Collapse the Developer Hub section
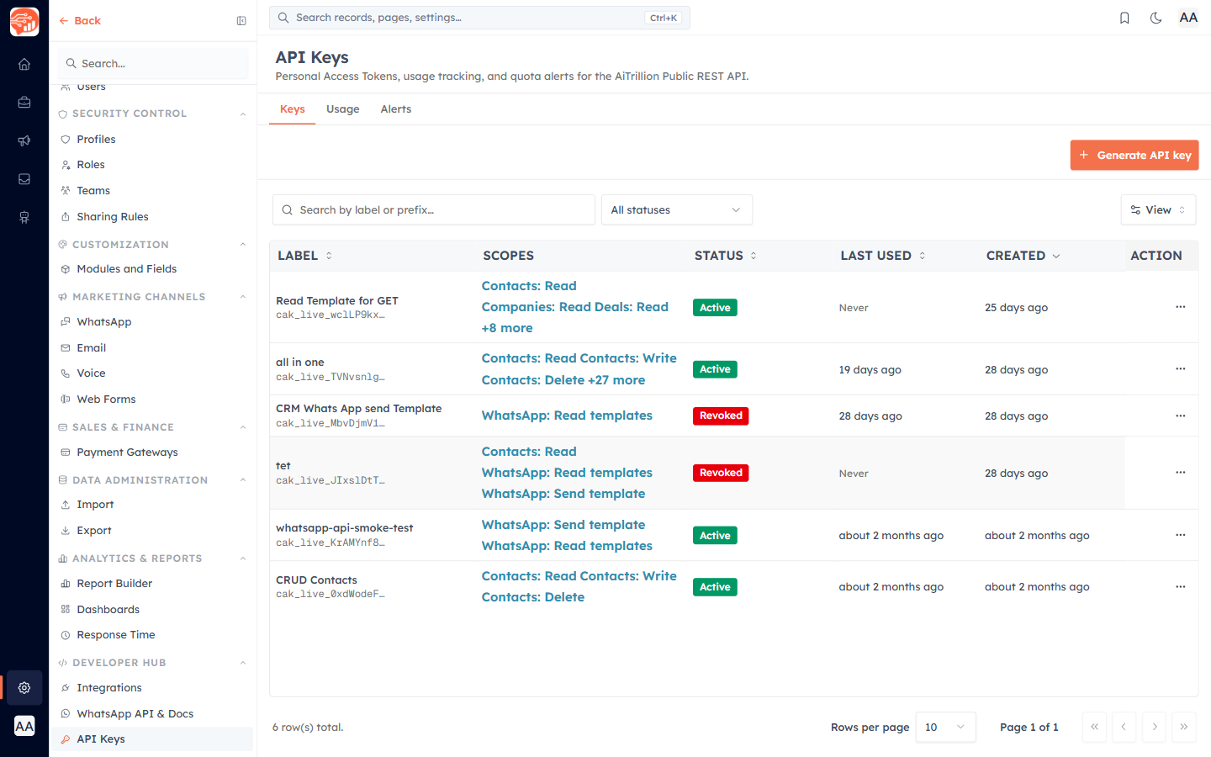Screen dimensions: 1211x757 [243, 663]
